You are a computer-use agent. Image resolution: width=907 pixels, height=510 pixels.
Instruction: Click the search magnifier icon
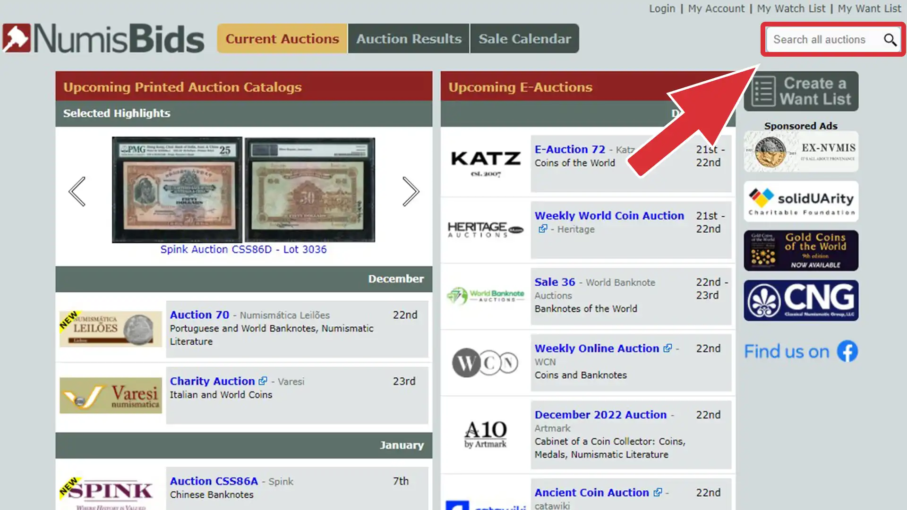point(890,40)
